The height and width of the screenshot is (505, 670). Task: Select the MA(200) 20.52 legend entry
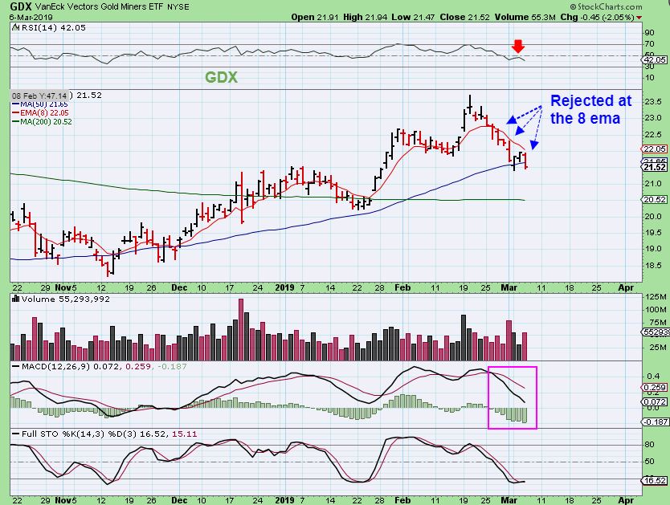pyautogui.click(x=42, y=122)
